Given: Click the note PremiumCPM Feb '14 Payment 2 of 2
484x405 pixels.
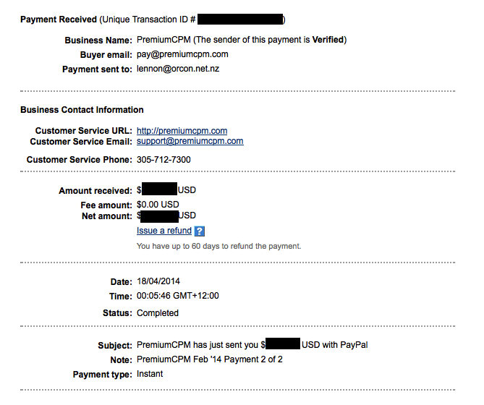Looking at the screenshot, I should coord(210,359).
